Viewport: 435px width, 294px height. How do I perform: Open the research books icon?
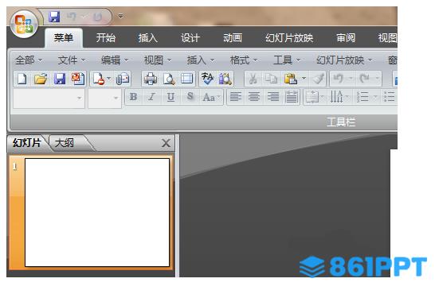point(225,79)
